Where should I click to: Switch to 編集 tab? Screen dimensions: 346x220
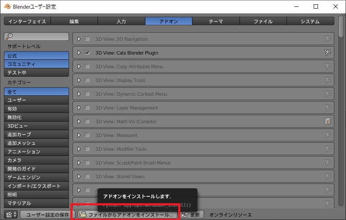74,21
